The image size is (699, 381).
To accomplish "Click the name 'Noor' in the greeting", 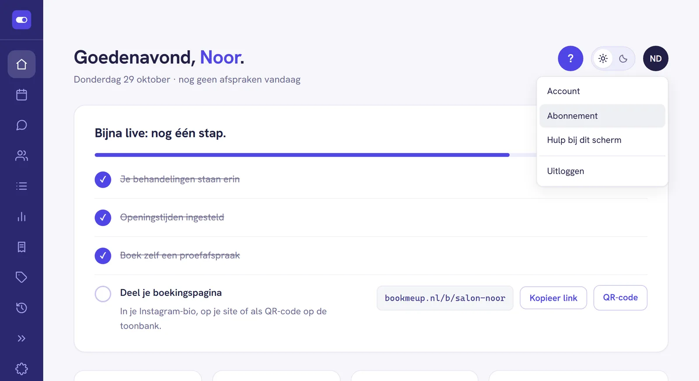I will tap(220, 57).
